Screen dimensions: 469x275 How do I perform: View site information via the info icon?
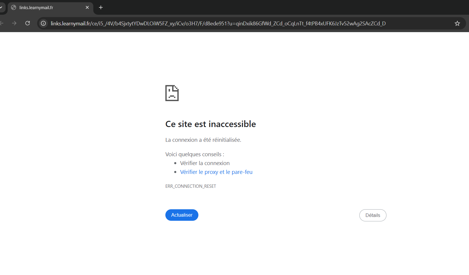(x=43, y=23)
